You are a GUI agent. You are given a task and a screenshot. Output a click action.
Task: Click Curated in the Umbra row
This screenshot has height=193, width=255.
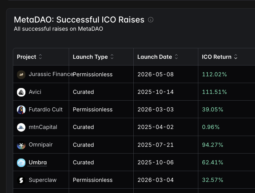83,162
